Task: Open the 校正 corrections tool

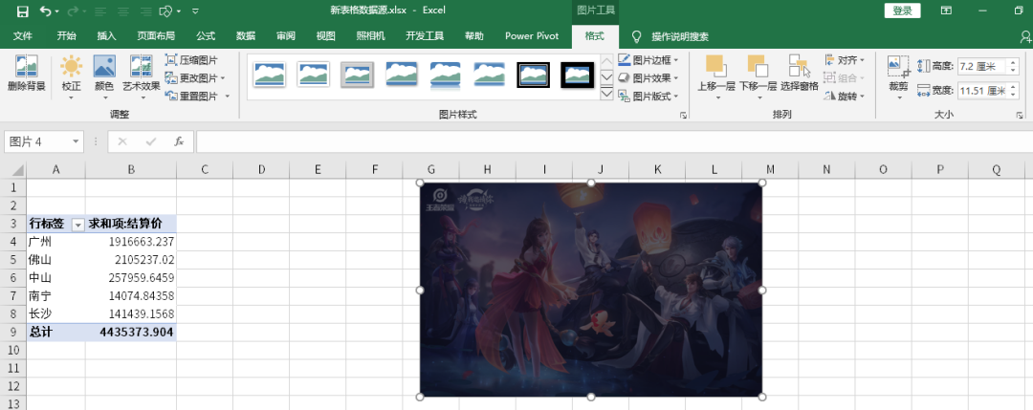Action: click(x=71, y=76)
